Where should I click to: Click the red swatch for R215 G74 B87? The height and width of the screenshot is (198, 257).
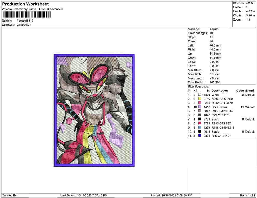tap(199, 123)
